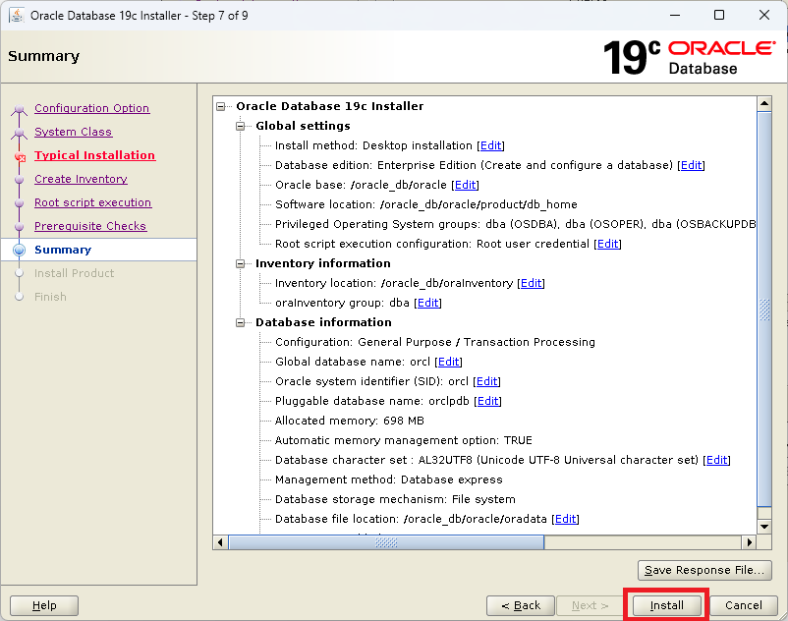This screenshot has height=621, width=788.
Task: Click the vertical scrollbar thumb
Action: point(764,310)
